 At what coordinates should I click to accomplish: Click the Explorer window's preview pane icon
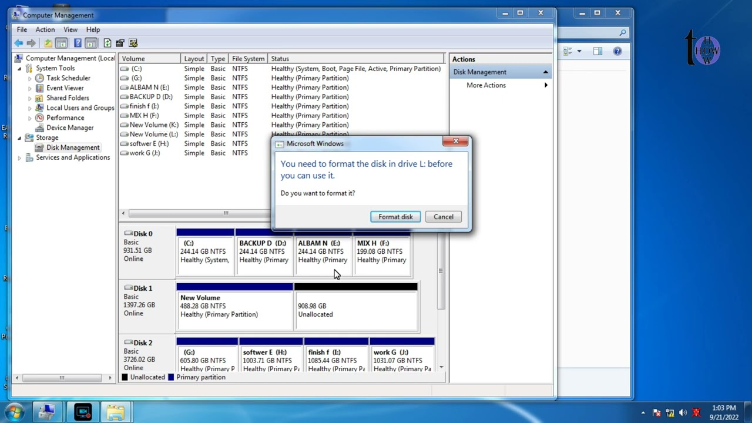(x=597, y=52)
